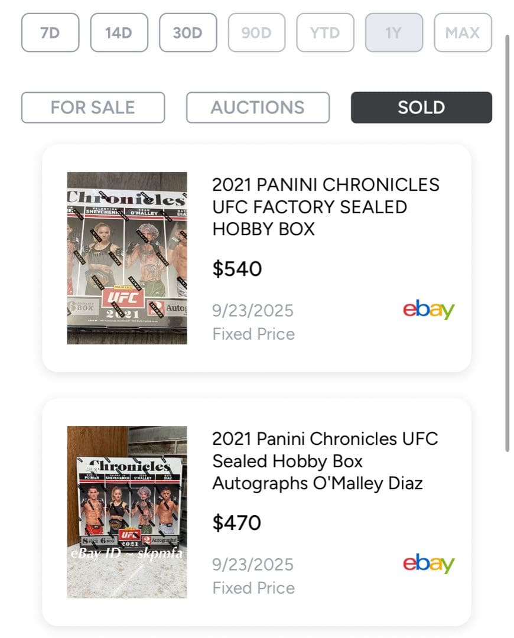Open the skpmfa seller's box thumbnail image

126,510
